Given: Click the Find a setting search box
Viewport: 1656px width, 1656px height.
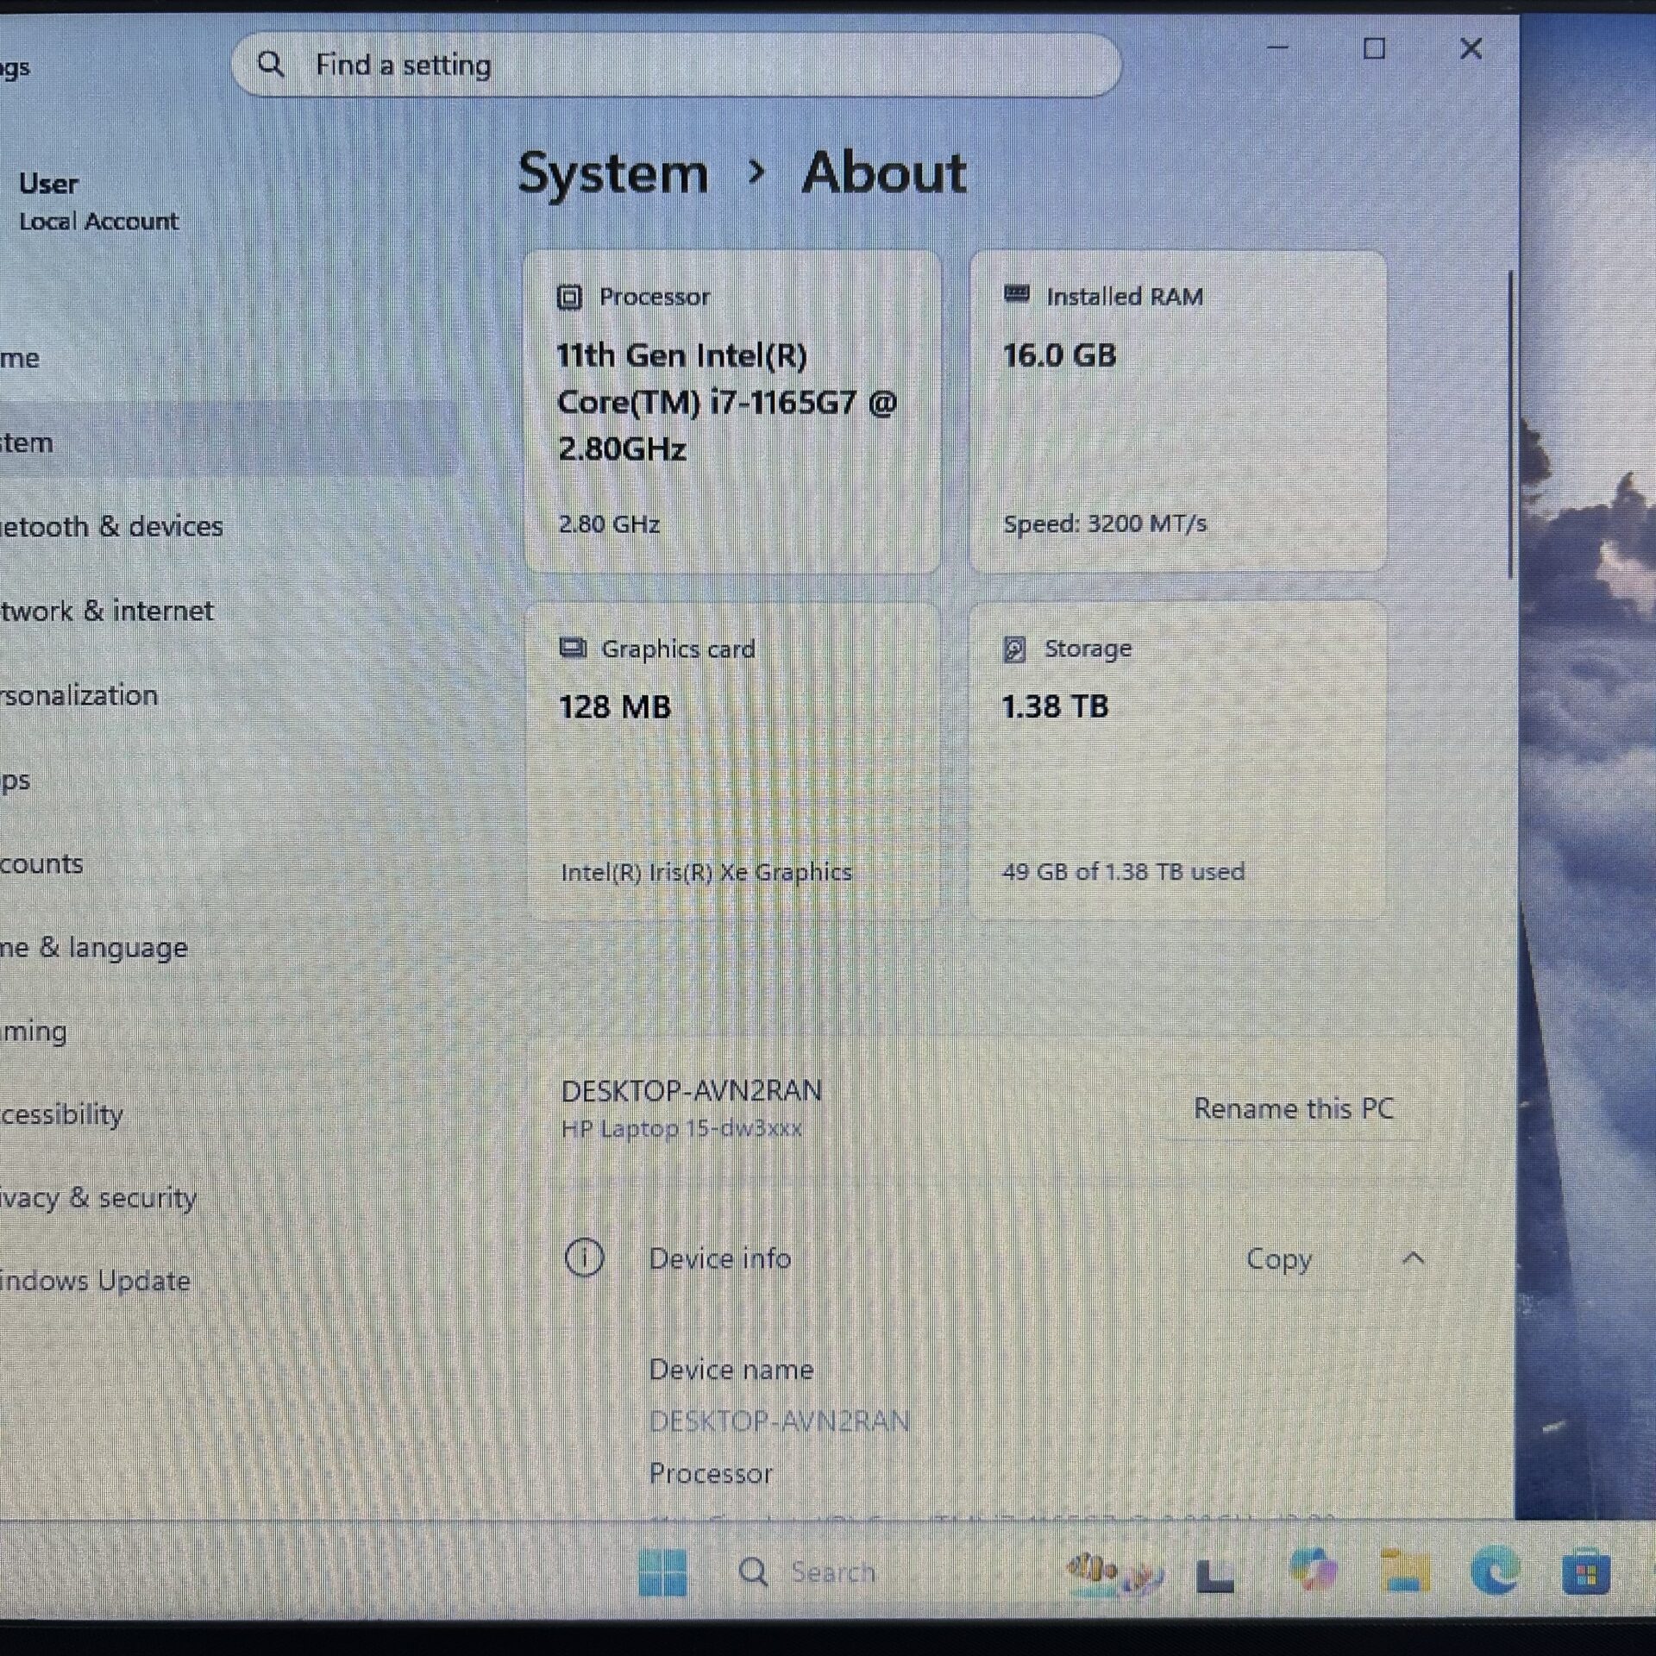Looking at the screenshot, I should click(676, 65).
